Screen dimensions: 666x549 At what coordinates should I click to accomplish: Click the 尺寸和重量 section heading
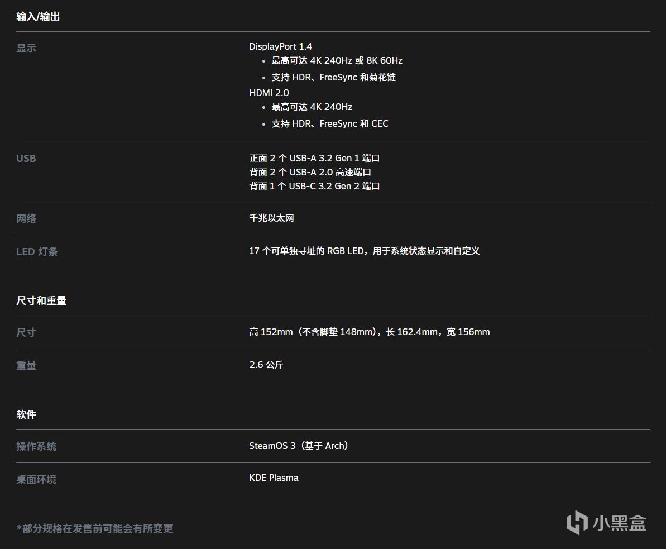tap(41, 301)
